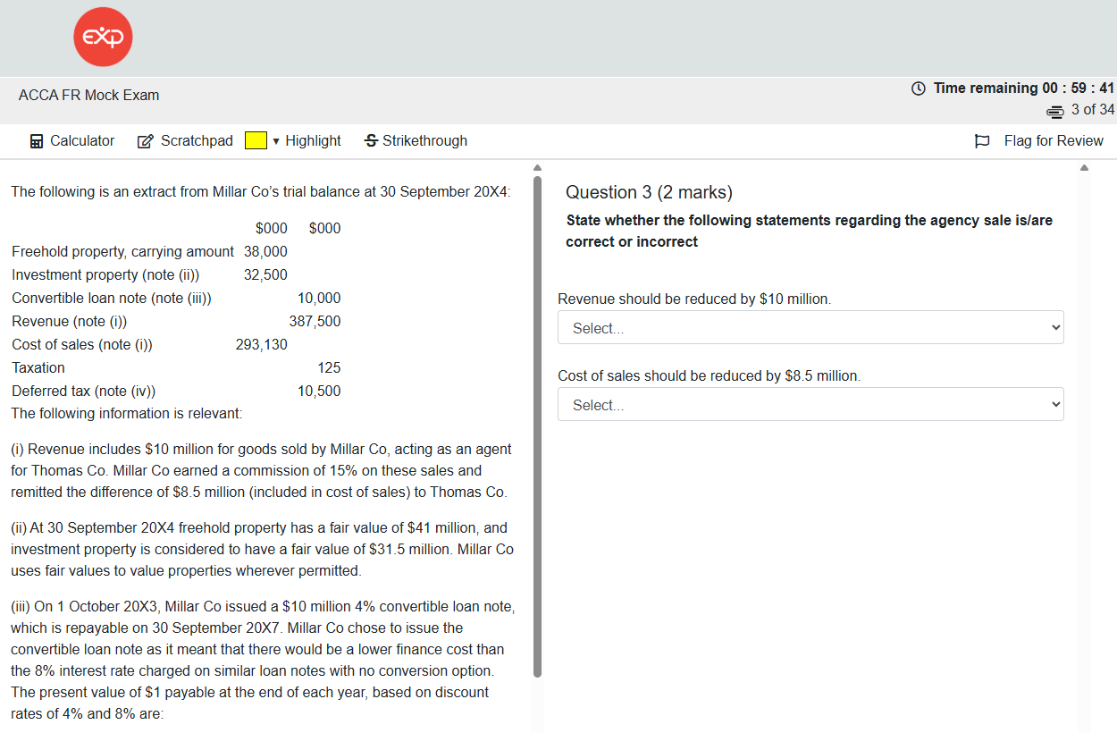Click the note (i) agency sale paragraph

261,470
